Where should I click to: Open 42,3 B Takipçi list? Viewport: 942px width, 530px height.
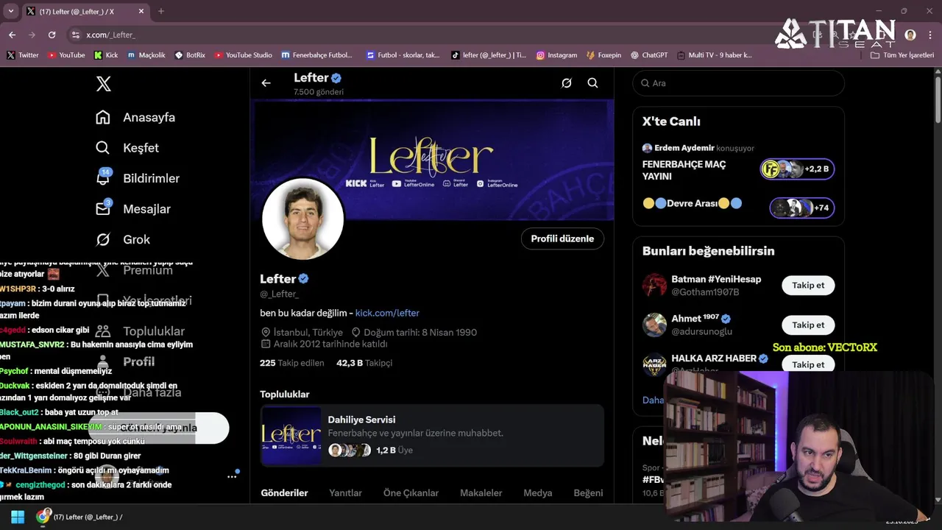click(364, 363)
